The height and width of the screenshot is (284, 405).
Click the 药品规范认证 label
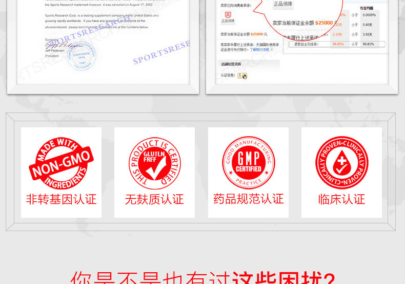tap(249, 199)
